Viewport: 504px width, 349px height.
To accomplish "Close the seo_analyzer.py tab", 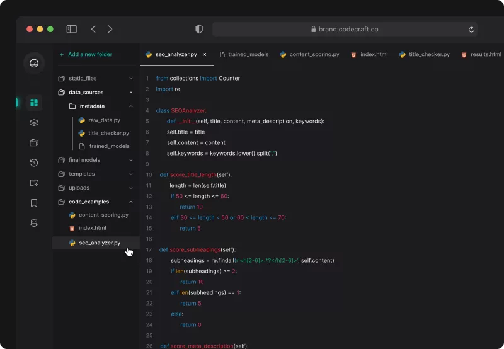I will 204,55.
